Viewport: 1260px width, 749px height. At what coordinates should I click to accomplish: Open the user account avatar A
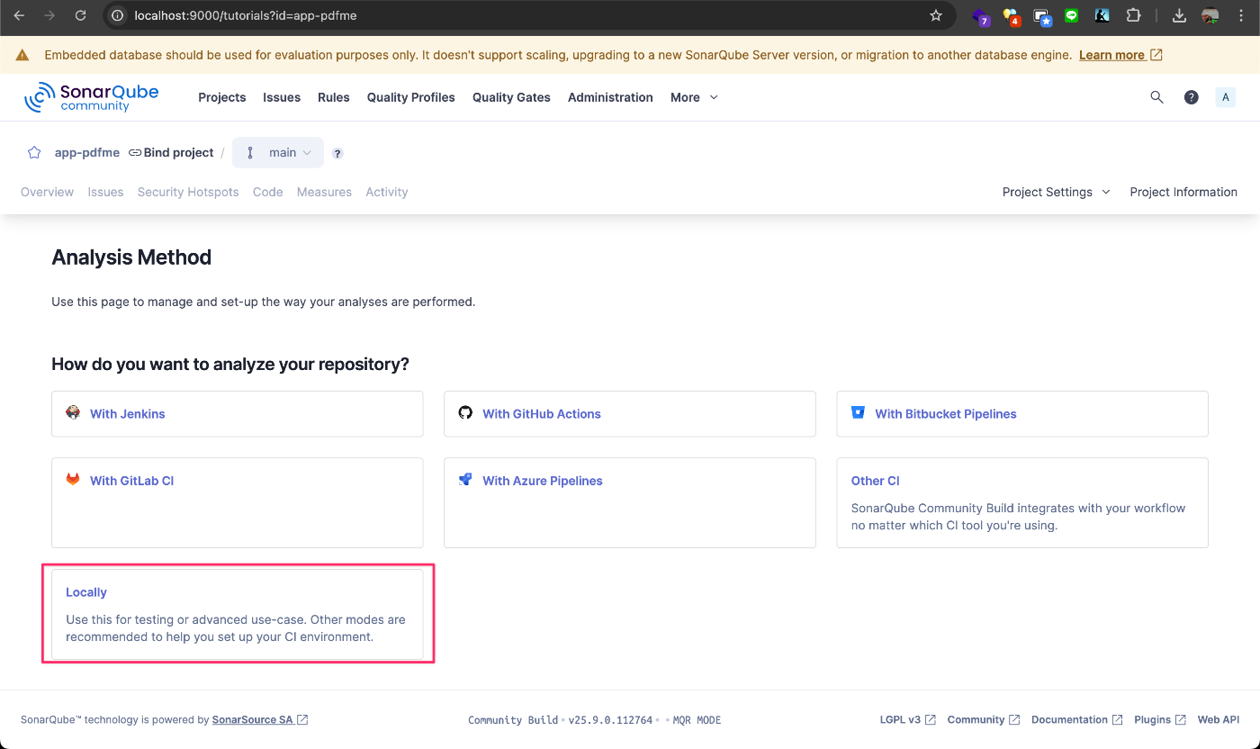[1225, 97]
